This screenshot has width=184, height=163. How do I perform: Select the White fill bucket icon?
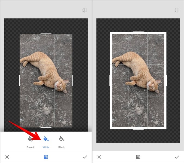(x=46, y=139)
